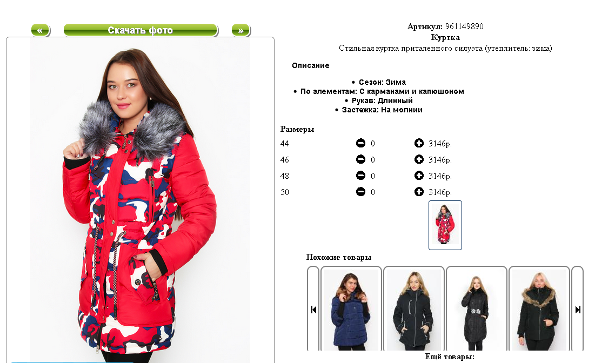Click Скачать фото download button
595x363 pixels.
coord(141,30)
